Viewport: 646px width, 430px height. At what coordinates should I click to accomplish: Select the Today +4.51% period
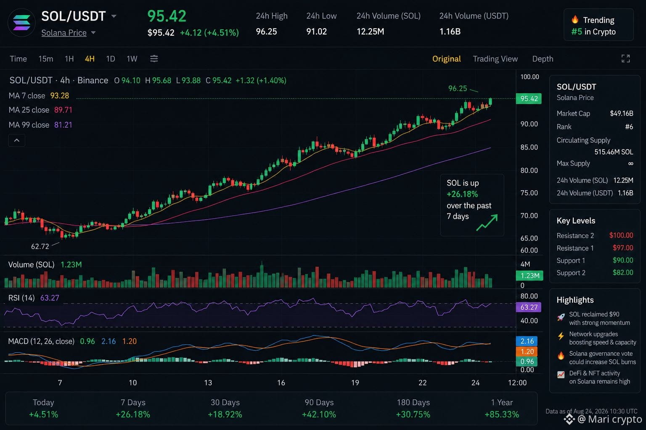click(x=43, y=408)
